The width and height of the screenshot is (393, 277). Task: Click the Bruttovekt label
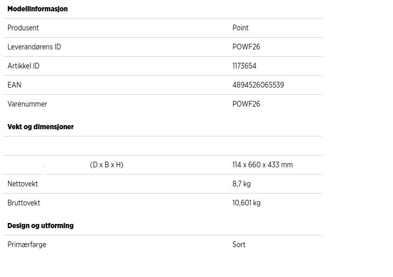(x=24, y=203)
